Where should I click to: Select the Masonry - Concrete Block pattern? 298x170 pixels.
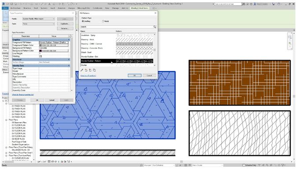117,48
